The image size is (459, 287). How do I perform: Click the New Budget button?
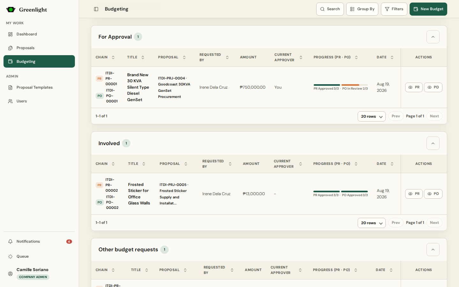(428, 9)
